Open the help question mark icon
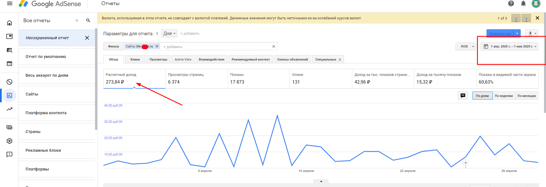Image resolution: width=546 pixels, height=187 pixels. tap(511, 3)
